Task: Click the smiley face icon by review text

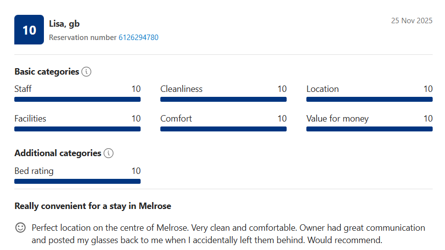Action: click(x=20, y=228)
